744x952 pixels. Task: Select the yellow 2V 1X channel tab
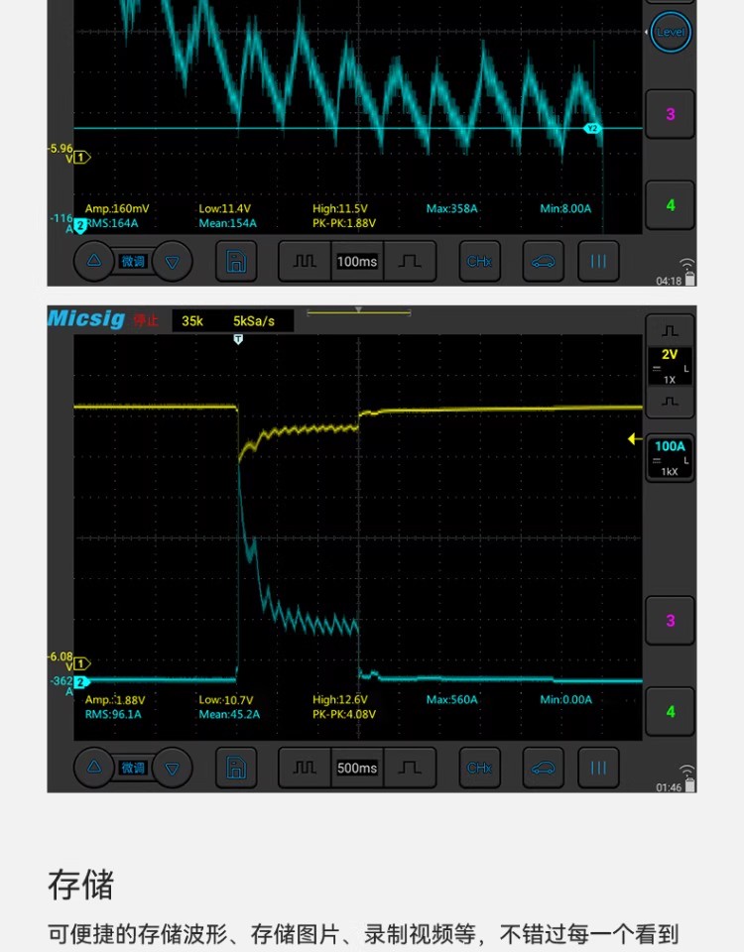click(x=670, y=365)
